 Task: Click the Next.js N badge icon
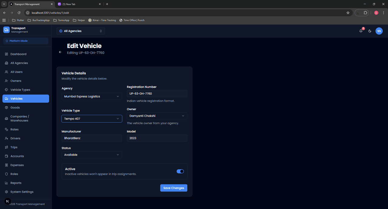(x=8, y=201)
